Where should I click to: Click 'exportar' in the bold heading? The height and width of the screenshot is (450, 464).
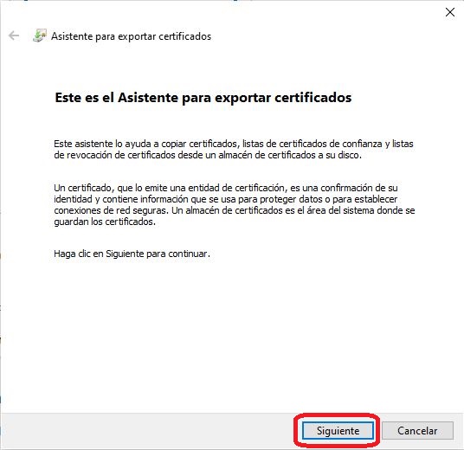243,98
